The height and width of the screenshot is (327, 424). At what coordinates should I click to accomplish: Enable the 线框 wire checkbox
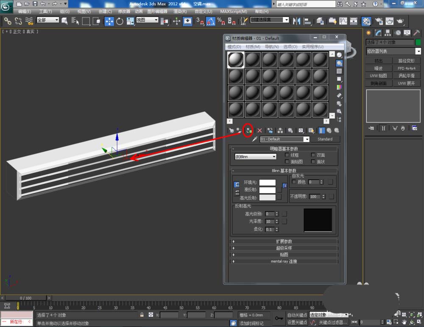[287, 155]
